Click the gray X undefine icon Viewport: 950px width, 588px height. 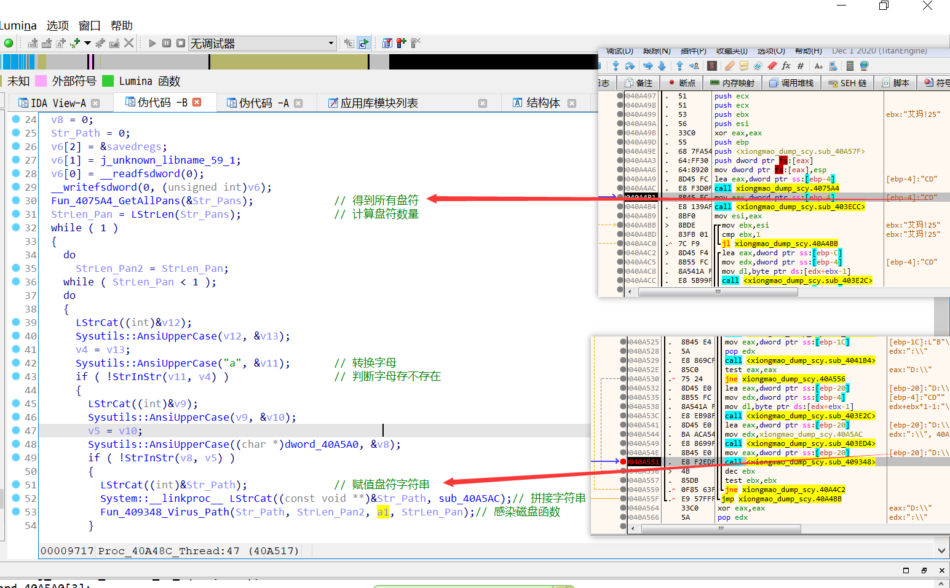[x=129, y=43]
